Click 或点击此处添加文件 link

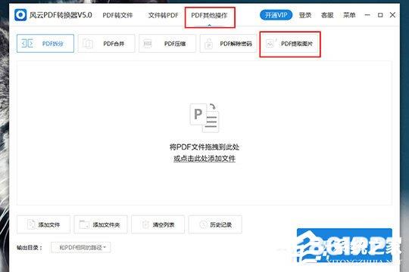click(204, 159)
